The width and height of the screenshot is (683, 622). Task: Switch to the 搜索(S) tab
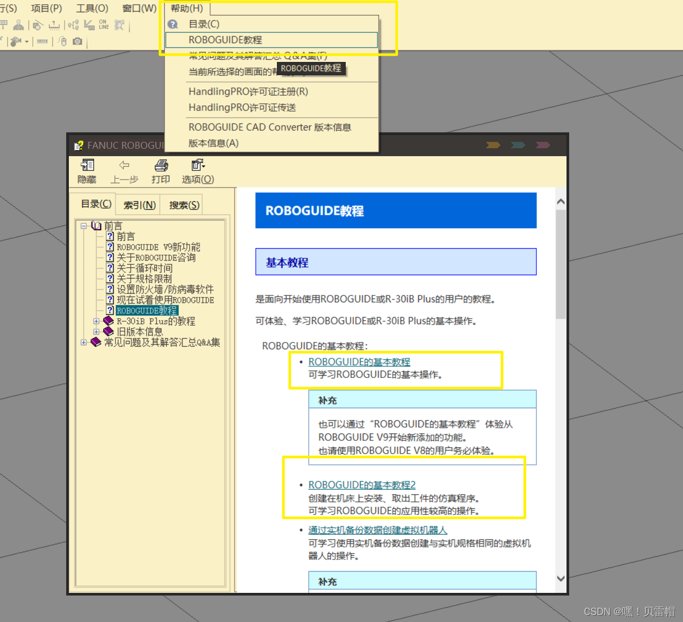(x=184, y=205)
